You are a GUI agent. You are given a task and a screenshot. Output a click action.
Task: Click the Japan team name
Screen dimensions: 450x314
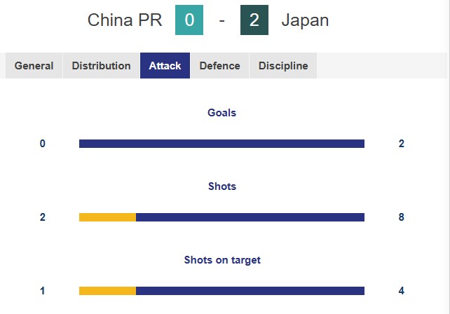[x=305, y=20]
